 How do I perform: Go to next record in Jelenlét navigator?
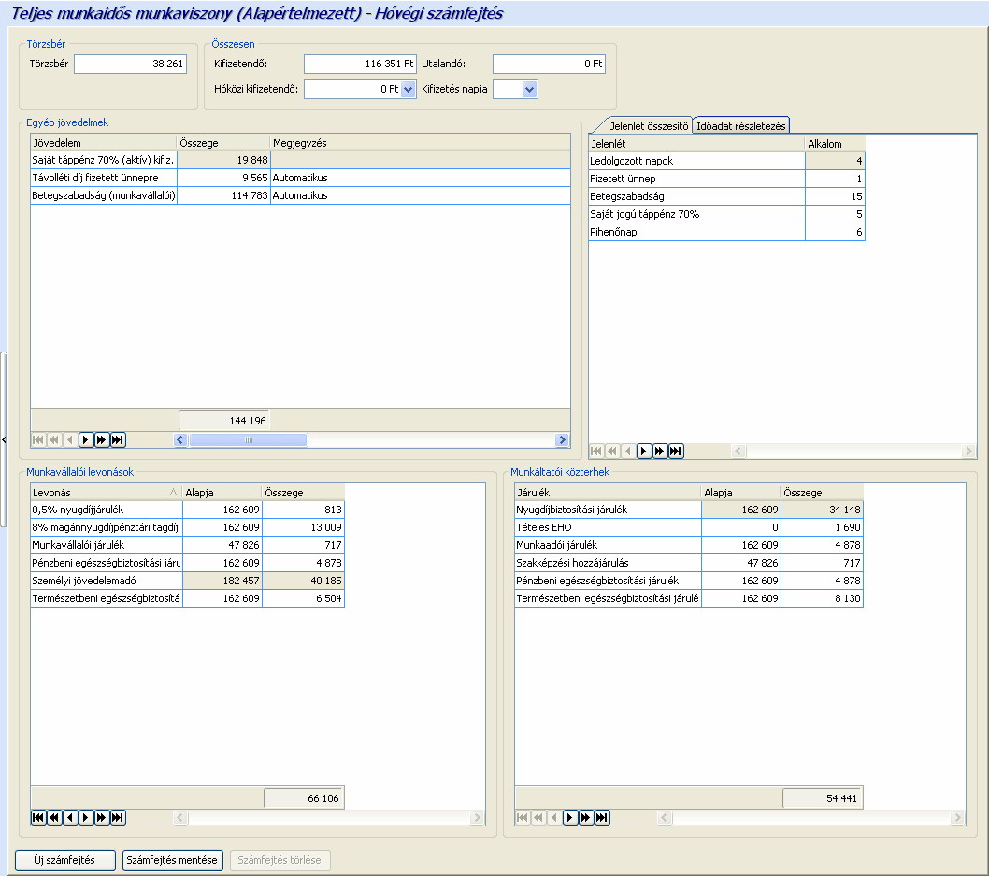click(644, 451)
